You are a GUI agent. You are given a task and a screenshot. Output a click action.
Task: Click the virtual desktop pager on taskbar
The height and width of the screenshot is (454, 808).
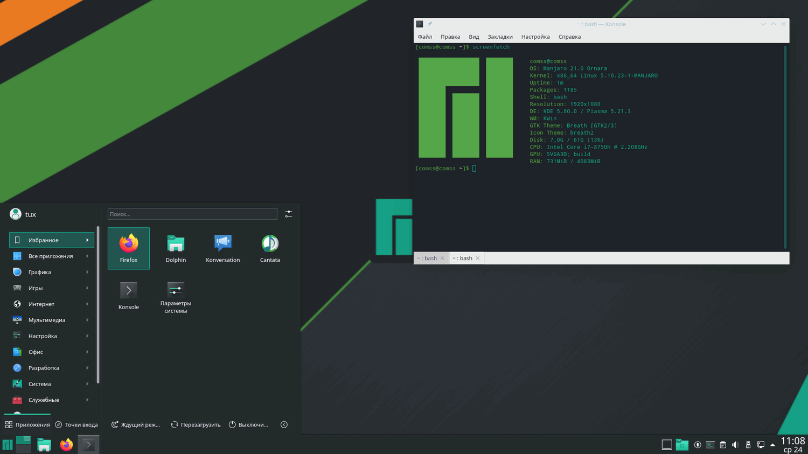[23, 444]
